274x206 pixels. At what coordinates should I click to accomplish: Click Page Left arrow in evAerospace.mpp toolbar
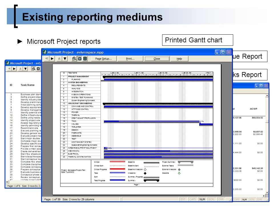(46, 59)
